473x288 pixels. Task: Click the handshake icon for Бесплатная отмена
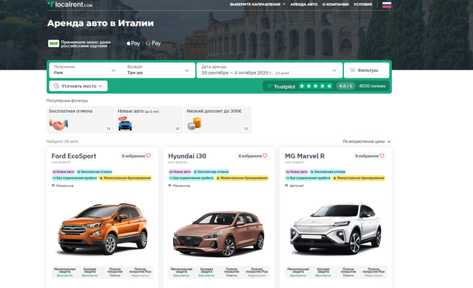point(59,124)
